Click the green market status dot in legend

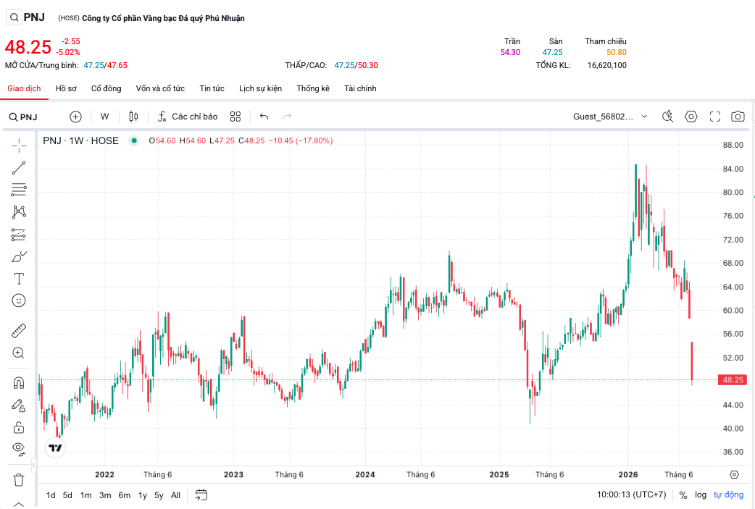tap(134, 140)
